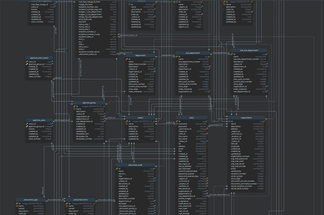Select the account_expired_date column

pyautogui.click(x=192, y=171)
